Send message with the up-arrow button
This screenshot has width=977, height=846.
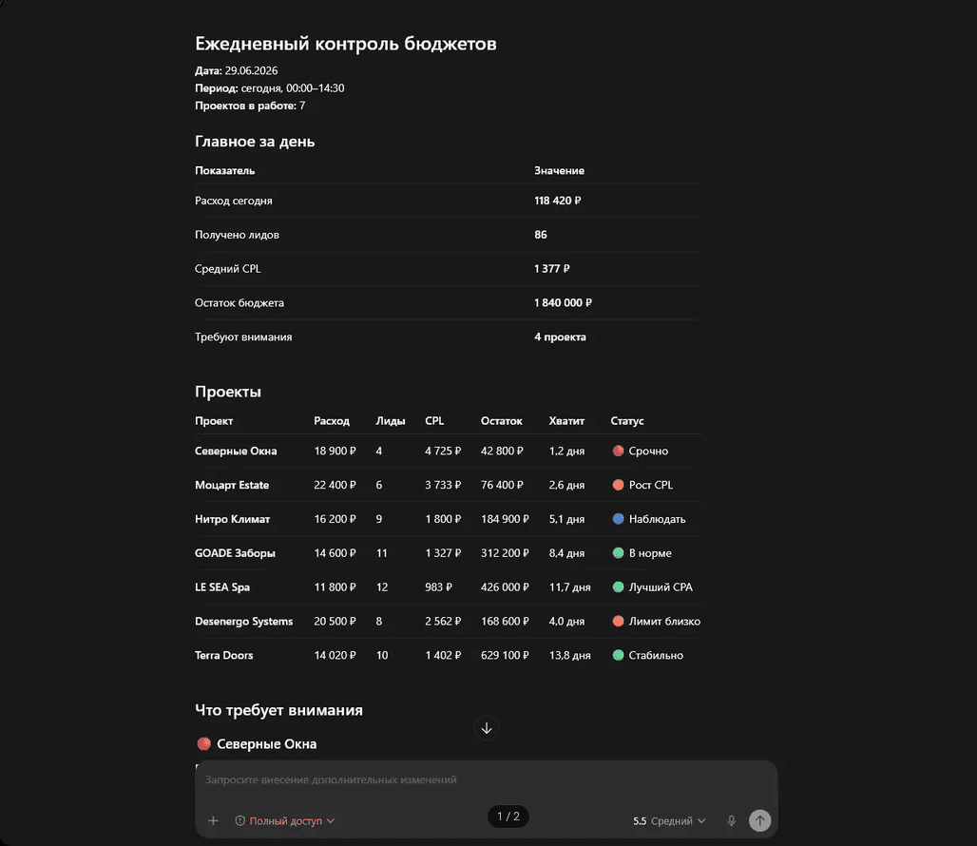pyautogui.click(x=759, y=820)
